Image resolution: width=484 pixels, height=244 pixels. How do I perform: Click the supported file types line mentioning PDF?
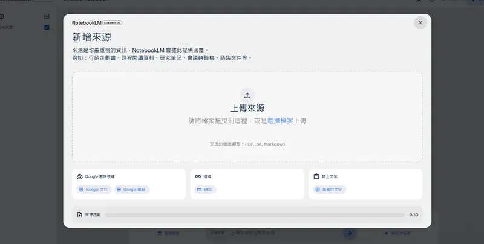(x=247, y=144)
